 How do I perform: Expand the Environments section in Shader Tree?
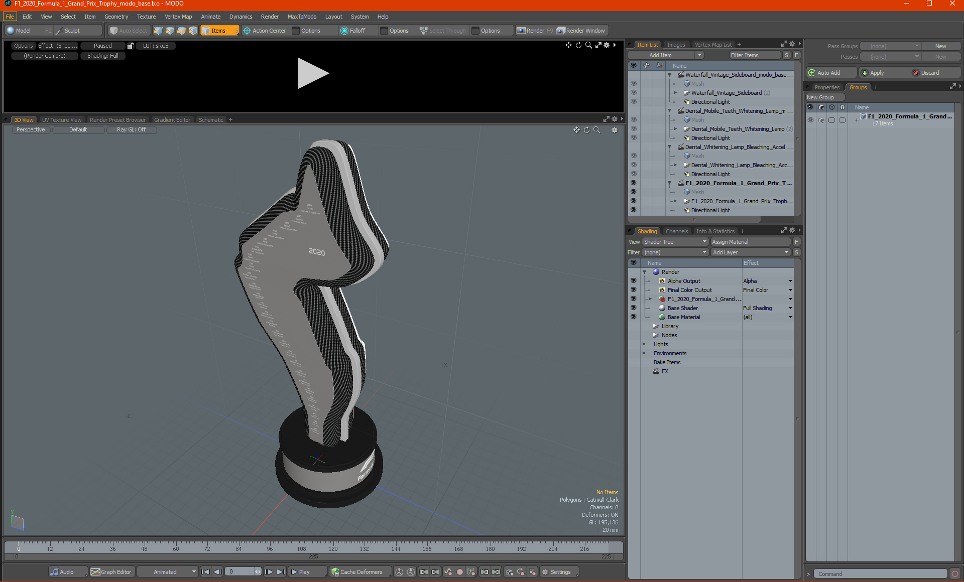(644, 353)
